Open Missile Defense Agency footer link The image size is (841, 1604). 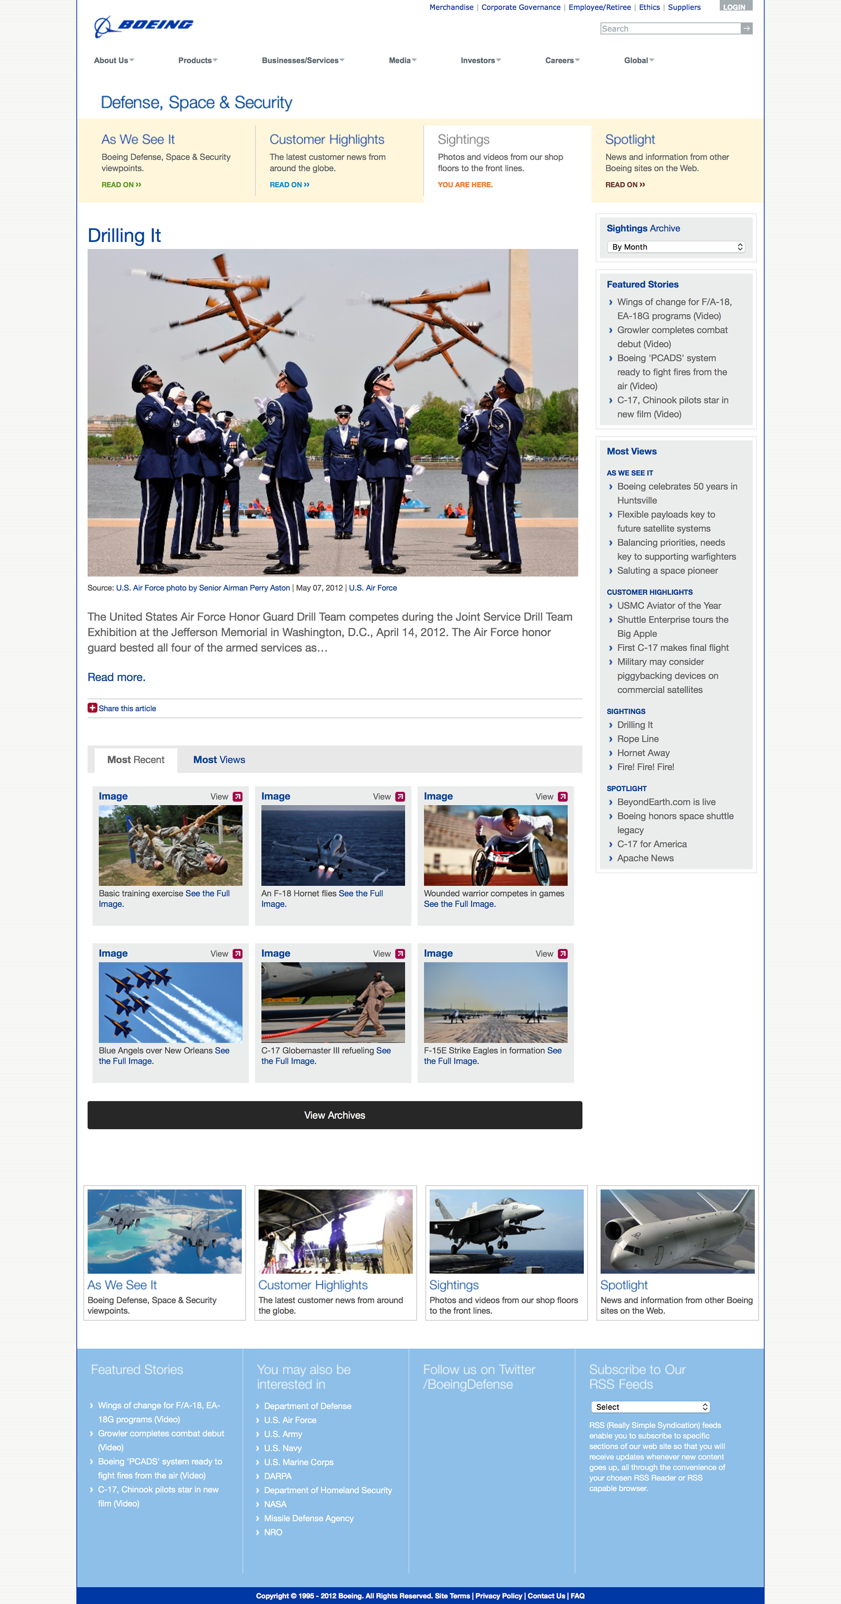tap(308, 1518)
